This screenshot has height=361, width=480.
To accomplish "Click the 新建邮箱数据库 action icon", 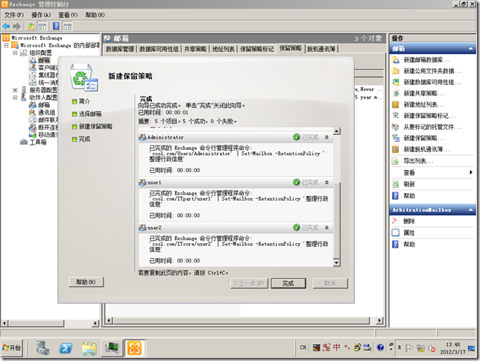I will (x=397, y=60).
